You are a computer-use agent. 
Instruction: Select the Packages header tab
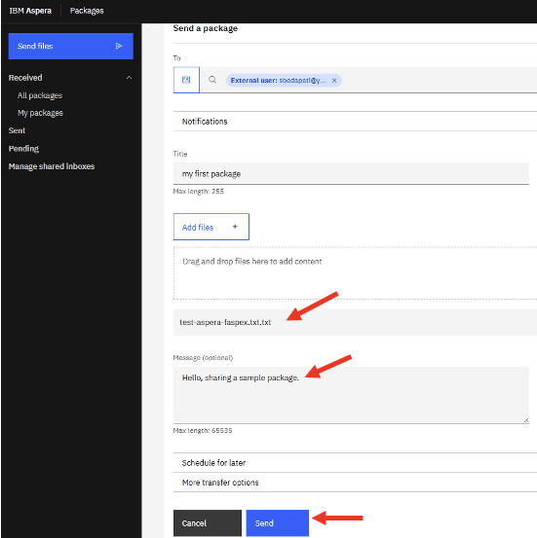pos(87,11)
